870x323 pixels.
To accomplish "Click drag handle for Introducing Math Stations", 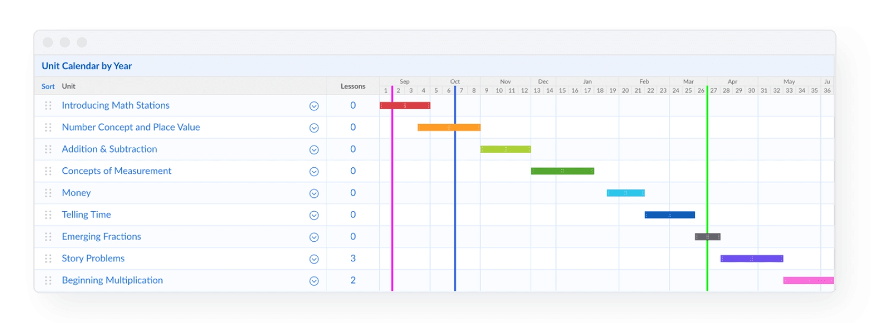I will (x=48, y=106).
